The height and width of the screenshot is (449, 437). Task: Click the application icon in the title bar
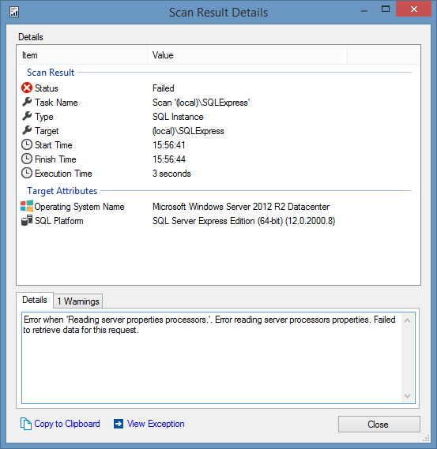click(x=14, y=13)
